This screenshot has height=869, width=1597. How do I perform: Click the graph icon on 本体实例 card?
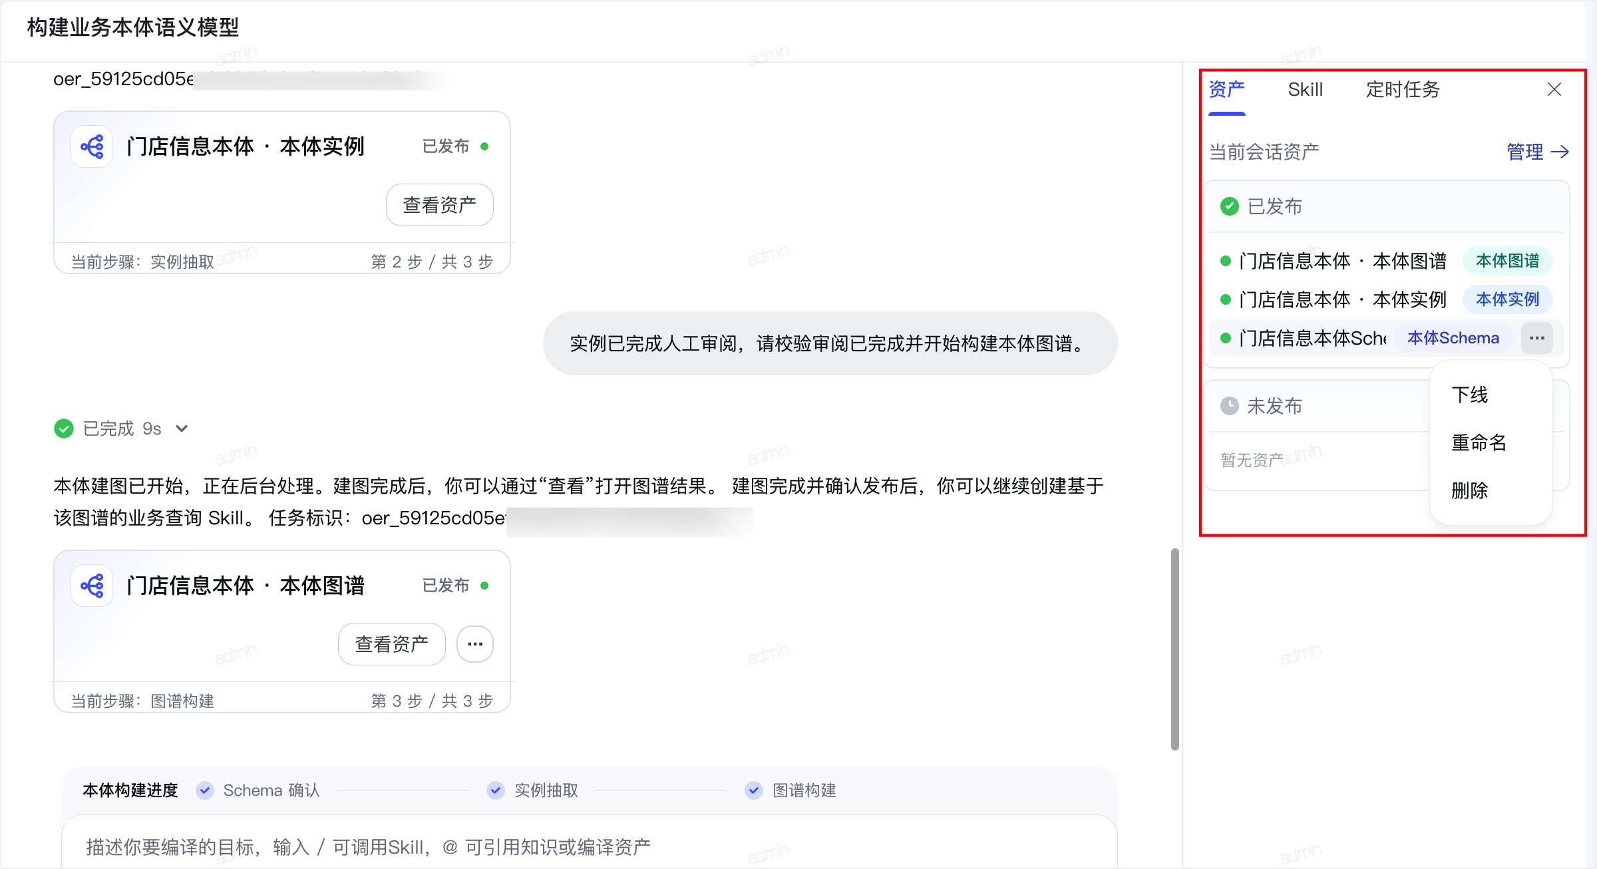pos(92,146)
